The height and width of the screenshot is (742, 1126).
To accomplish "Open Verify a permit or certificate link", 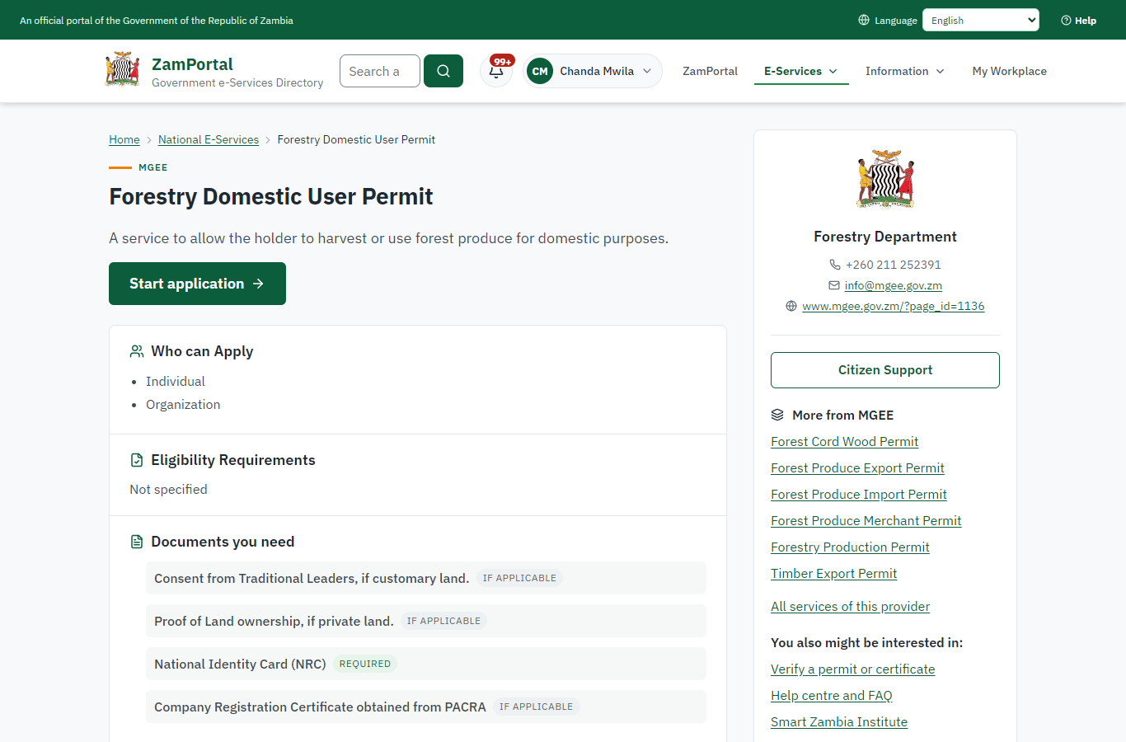I will pyautogui.click(x=852, y=669).
